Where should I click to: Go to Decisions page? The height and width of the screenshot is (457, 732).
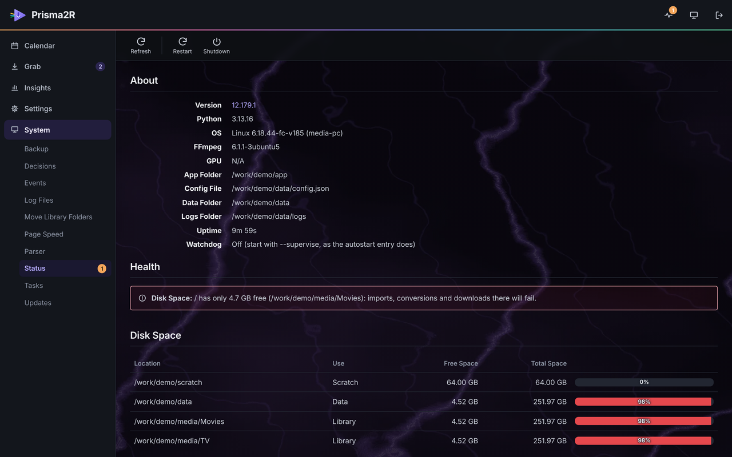coord(40,166)
